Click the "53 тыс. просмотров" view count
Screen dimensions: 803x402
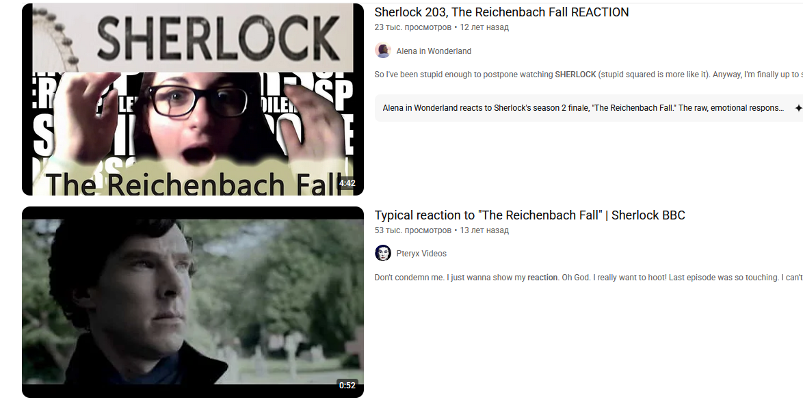(x=412, y=230)
